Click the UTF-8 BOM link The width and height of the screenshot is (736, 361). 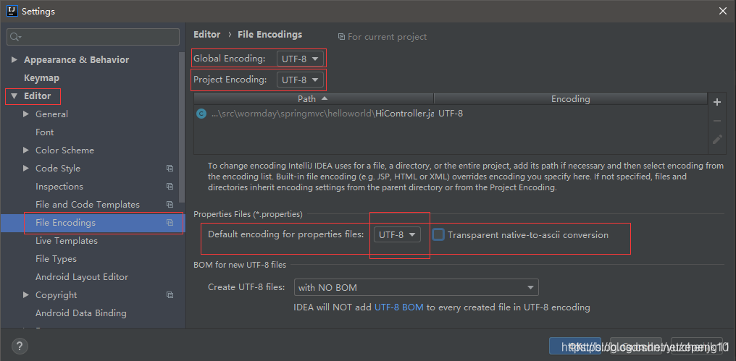coord(399,307)
